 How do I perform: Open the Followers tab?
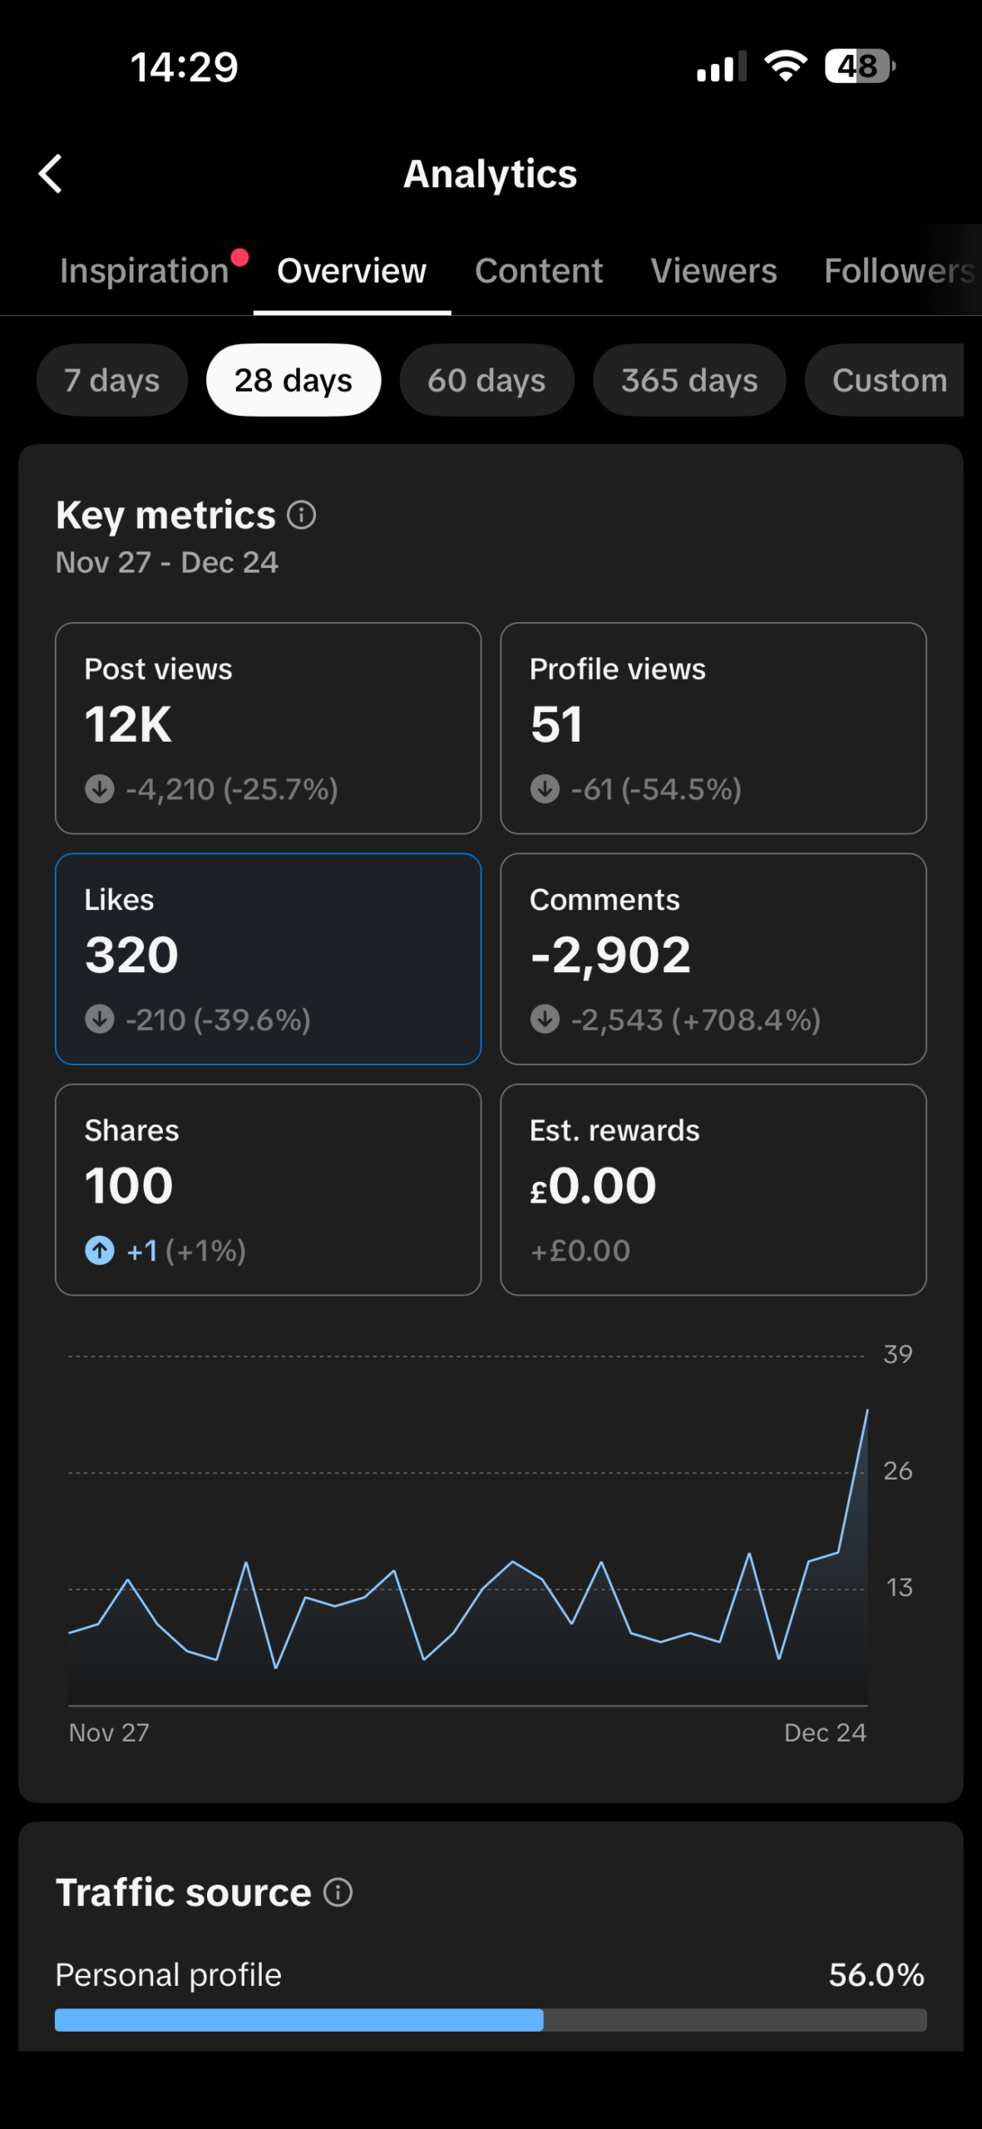point(898,271)
